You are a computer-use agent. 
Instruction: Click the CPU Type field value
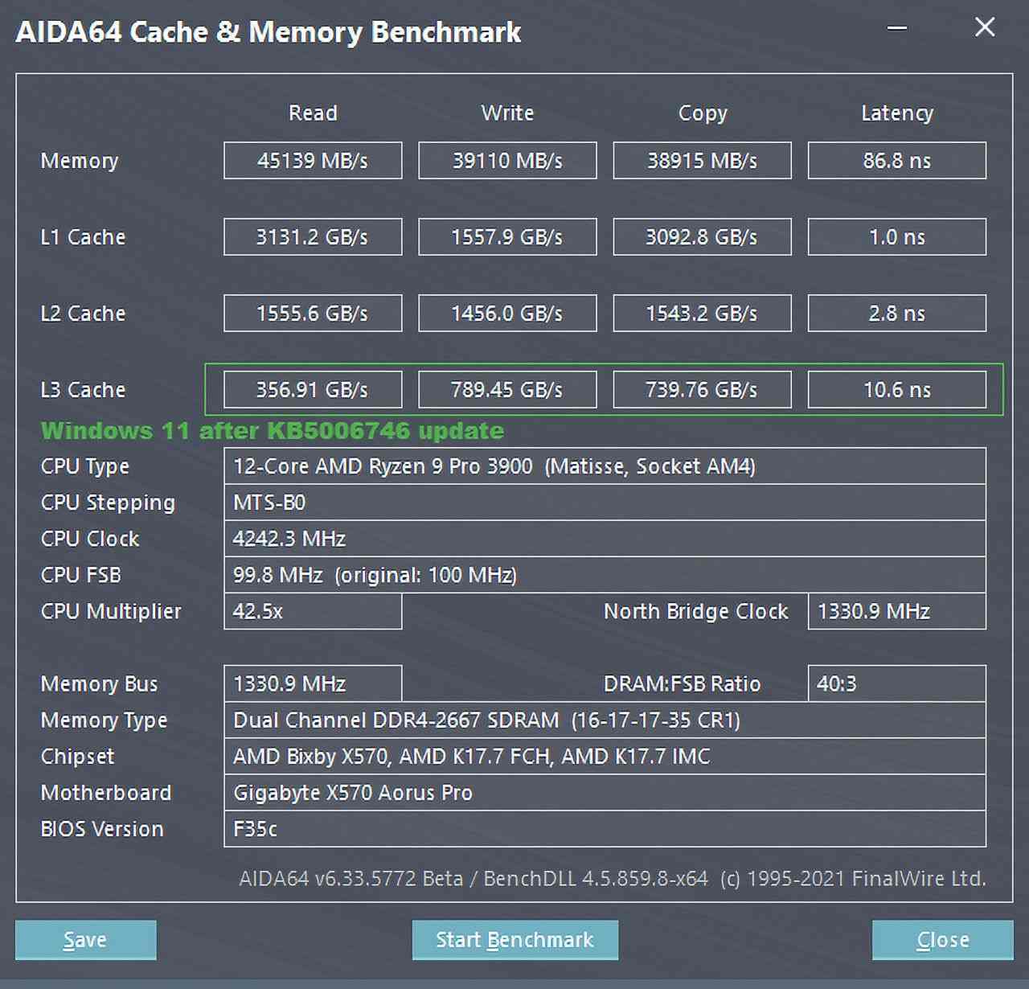coord(605,466)
